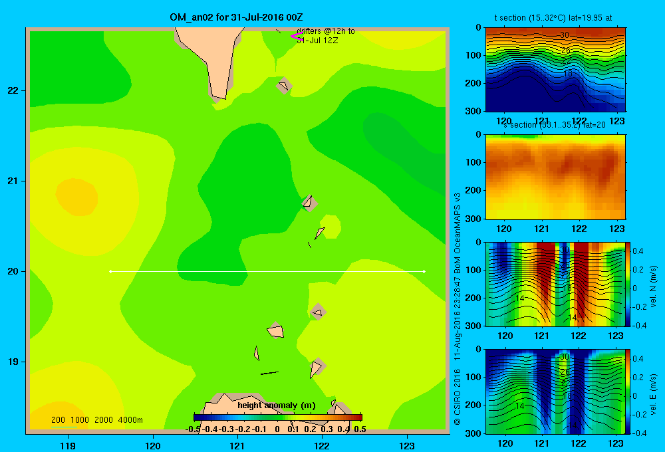The height and width of the screenshot is (452, 665).
Task: Click the height anomaly color bar
Action: (x=278, y=417)
